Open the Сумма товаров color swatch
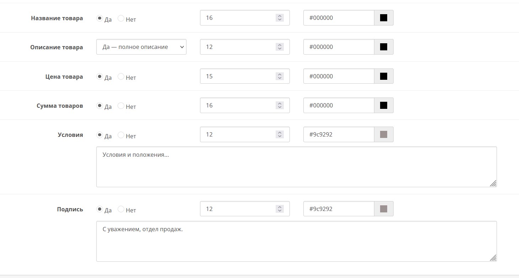This screenshot has height=278, width=519. click(383, 105)
